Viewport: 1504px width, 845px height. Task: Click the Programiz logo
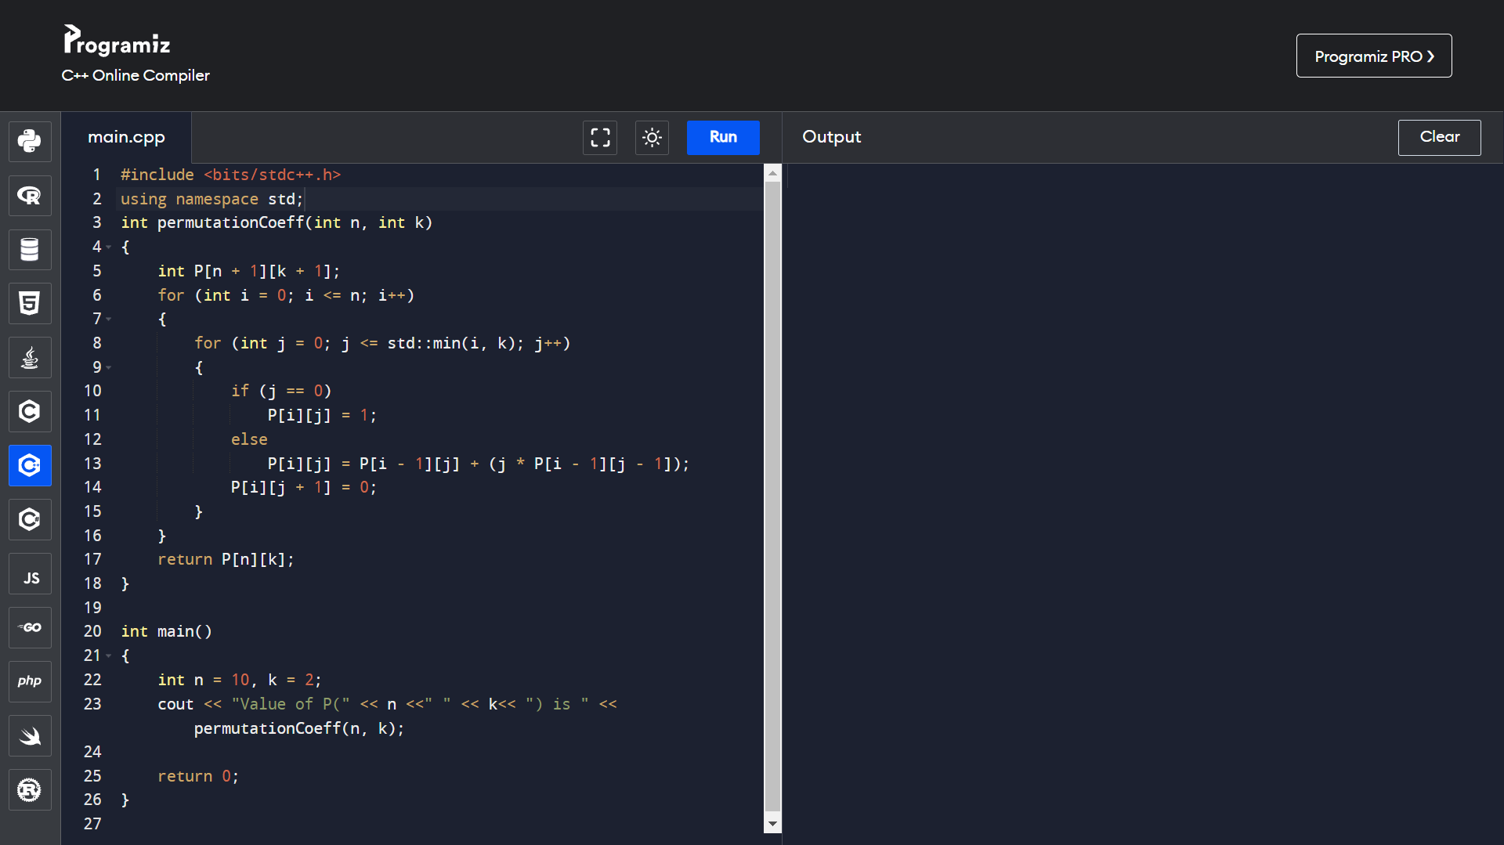(x=117, y=41)
